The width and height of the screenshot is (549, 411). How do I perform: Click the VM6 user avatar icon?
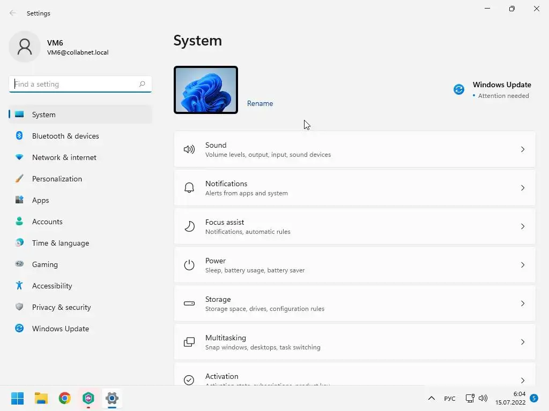click(25, 47)
